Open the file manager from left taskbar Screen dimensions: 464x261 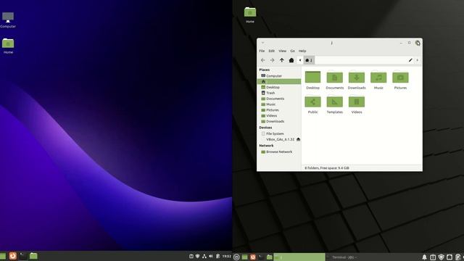coord(33,256)
